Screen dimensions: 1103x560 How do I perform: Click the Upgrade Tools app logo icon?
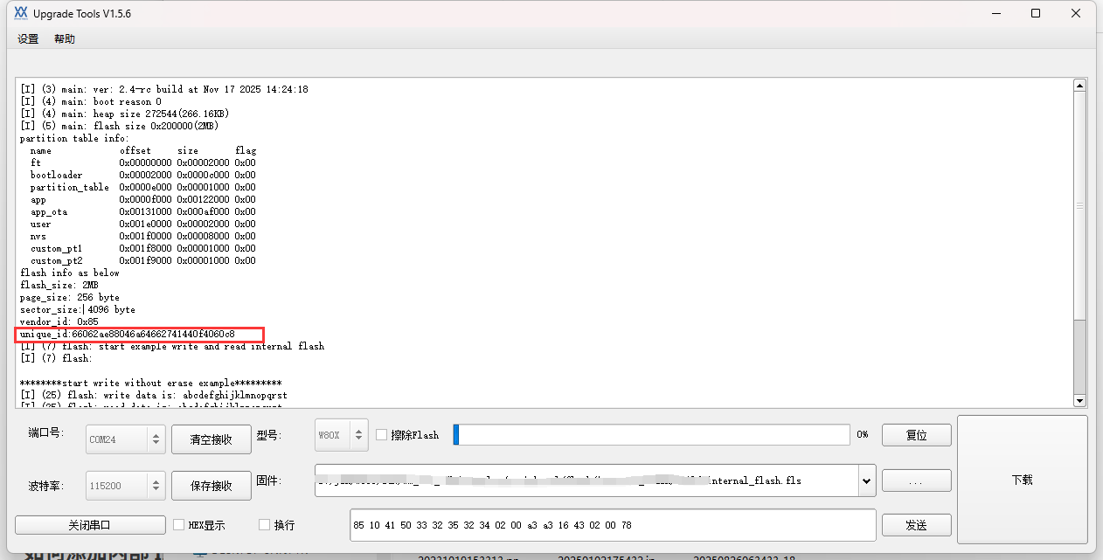pyautogui.click(x=20, y=14)
